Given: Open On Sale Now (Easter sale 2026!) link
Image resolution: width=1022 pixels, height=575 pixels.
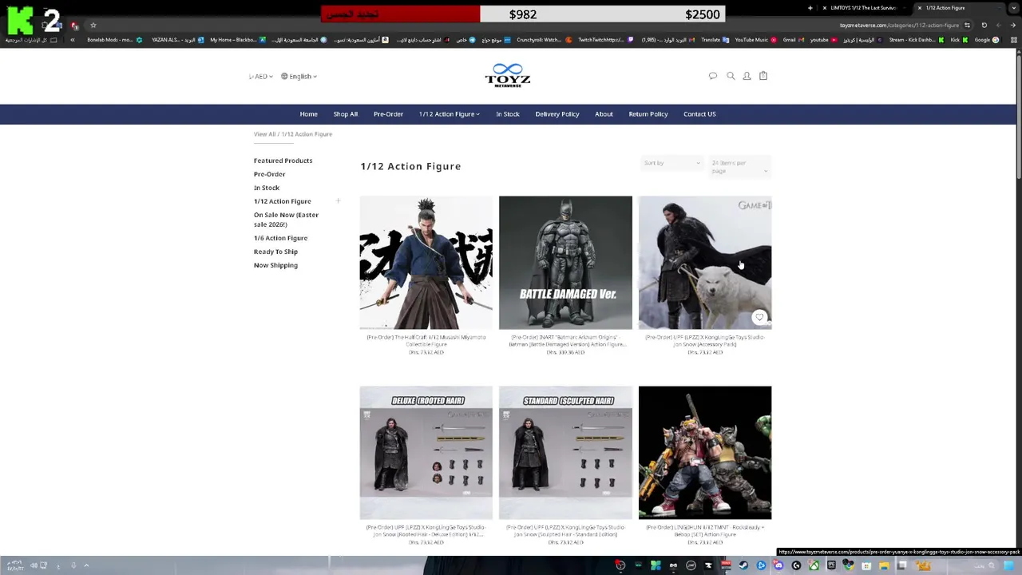Looking at the screenshot, I should click(x=286, y=220).
